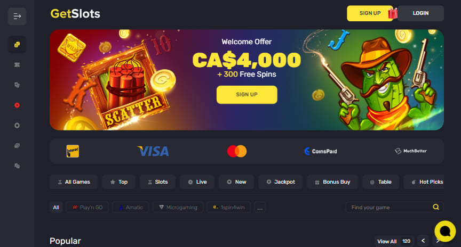This screenshot has width=461, height=247.
Task: Go to previous Popular games arrow
Action: (x=423, y=241)
